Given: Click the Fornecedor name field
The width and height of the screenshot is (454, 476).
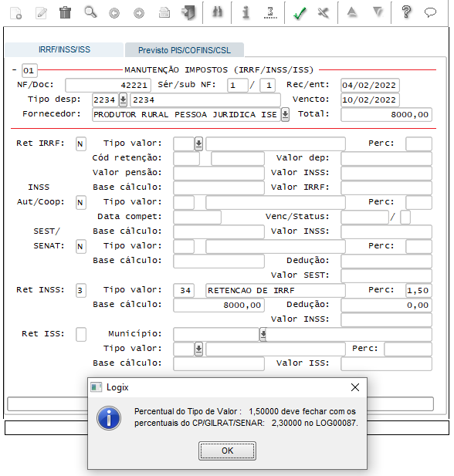Looking at the screenshot, I should click(x=186, y=115).
